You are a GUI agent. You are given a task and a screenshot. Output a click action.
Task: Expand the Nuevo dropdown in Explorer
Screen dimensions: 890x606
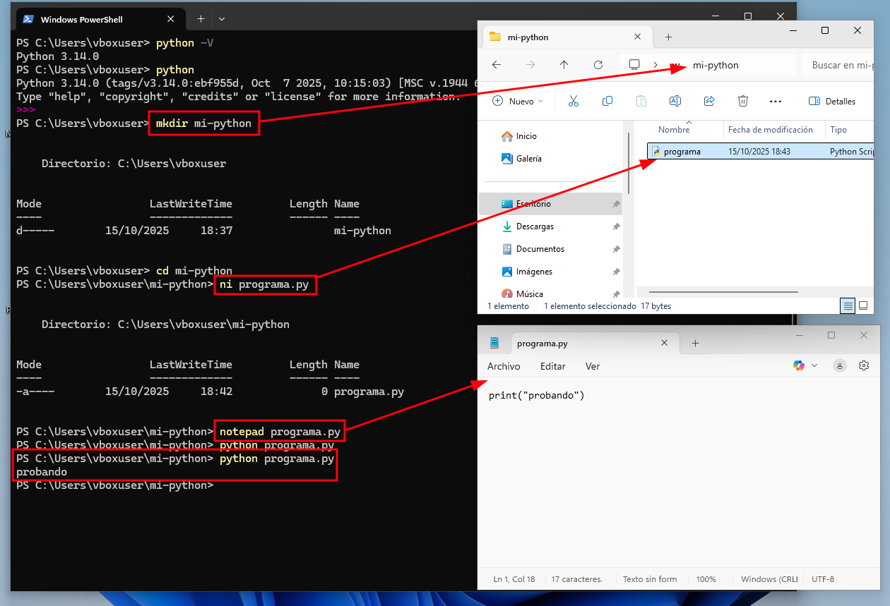tap(518, 102)
